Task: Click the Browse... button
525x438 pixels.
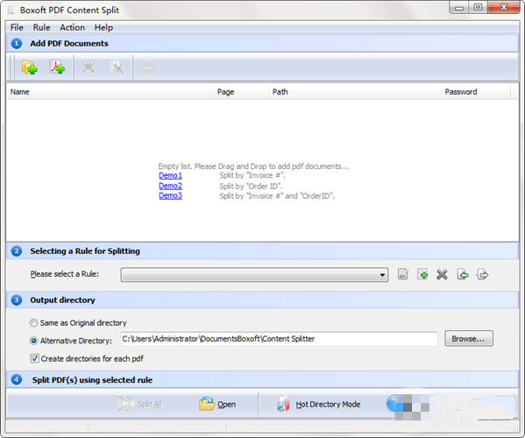Action: pos(468,339)
